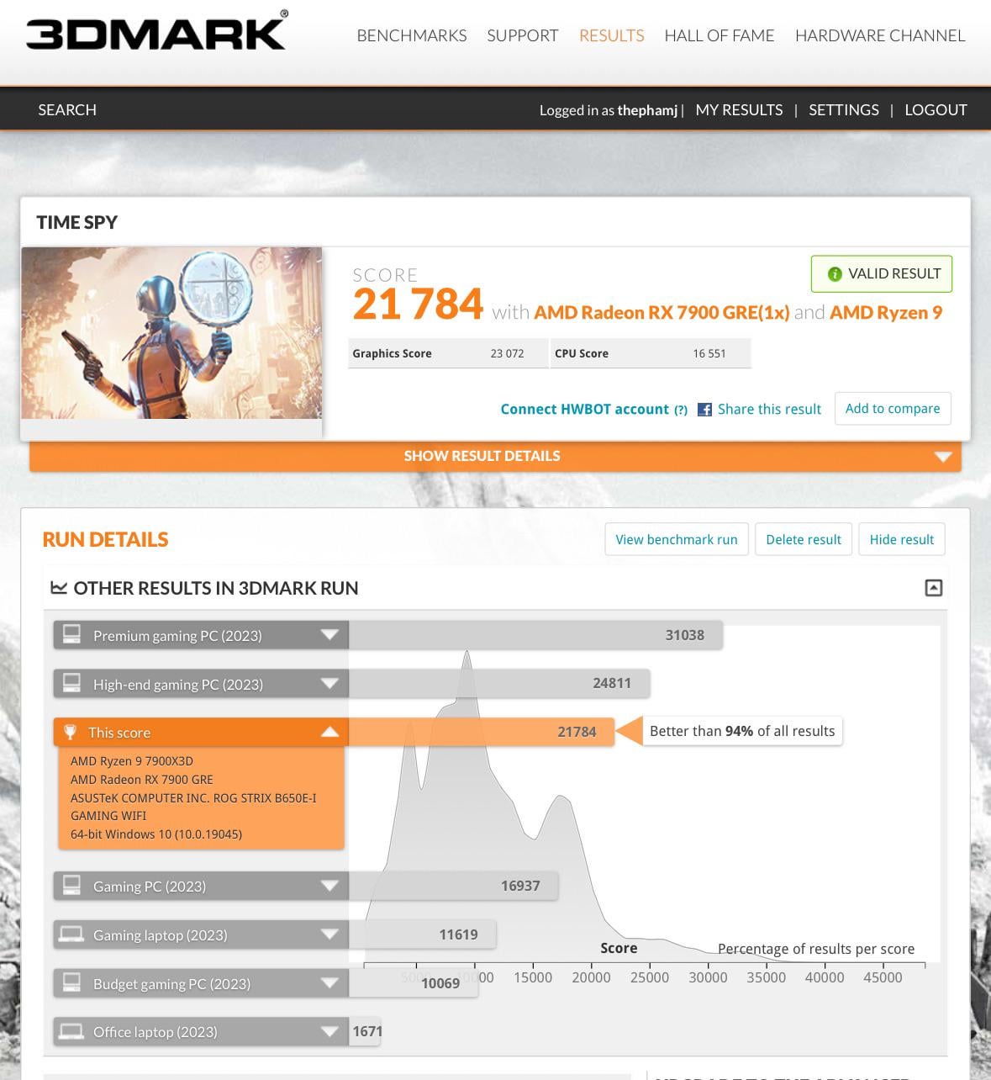
Task: Collapse the This score row
Action: tap(201, 732)
